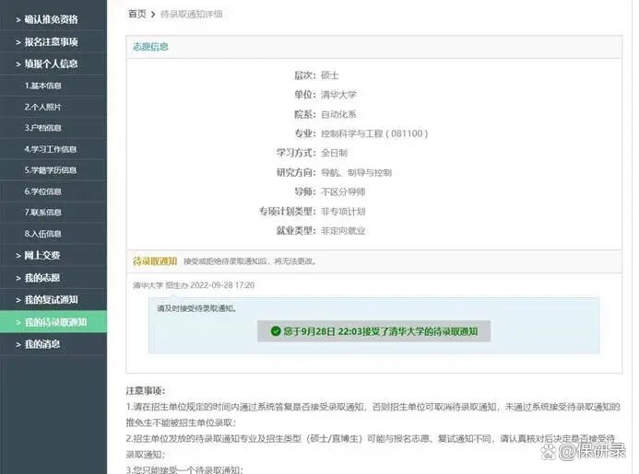The image size is (639, 474).
Task: Click arrow beside 我的消息
Action: pyautogui.click(x=18, y=344)
